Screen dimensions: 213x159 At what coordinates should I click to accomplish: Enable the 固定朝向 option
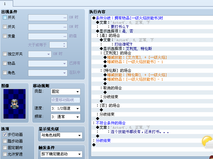(5, 147)
